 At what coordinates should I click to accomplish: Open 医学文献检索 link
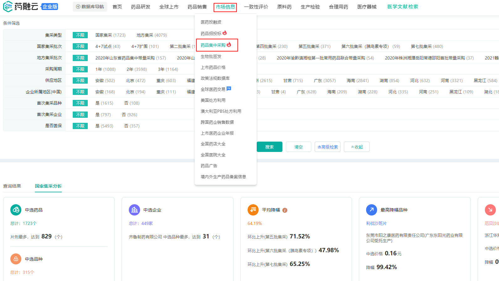tap(403, 7)
